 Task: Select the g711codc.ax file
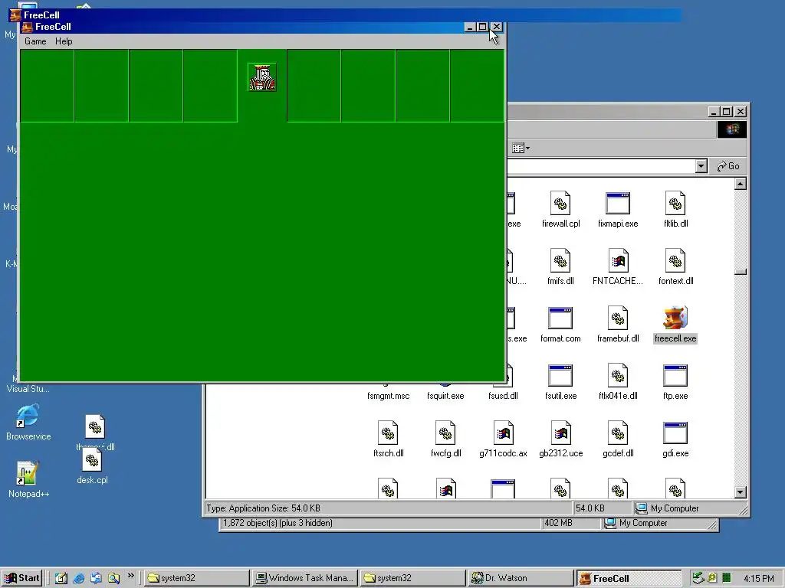pos(503,439)
